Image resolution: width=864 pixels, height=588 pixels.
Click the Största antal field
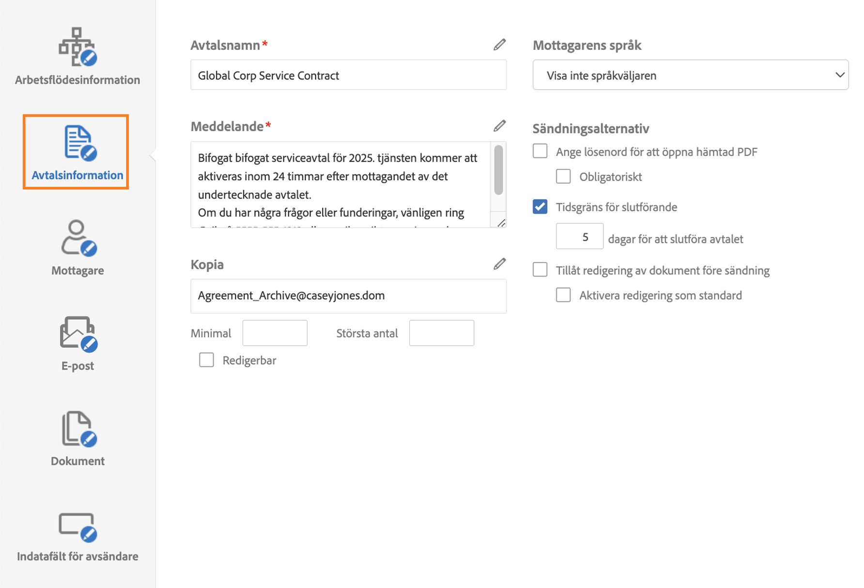[442, 333]
